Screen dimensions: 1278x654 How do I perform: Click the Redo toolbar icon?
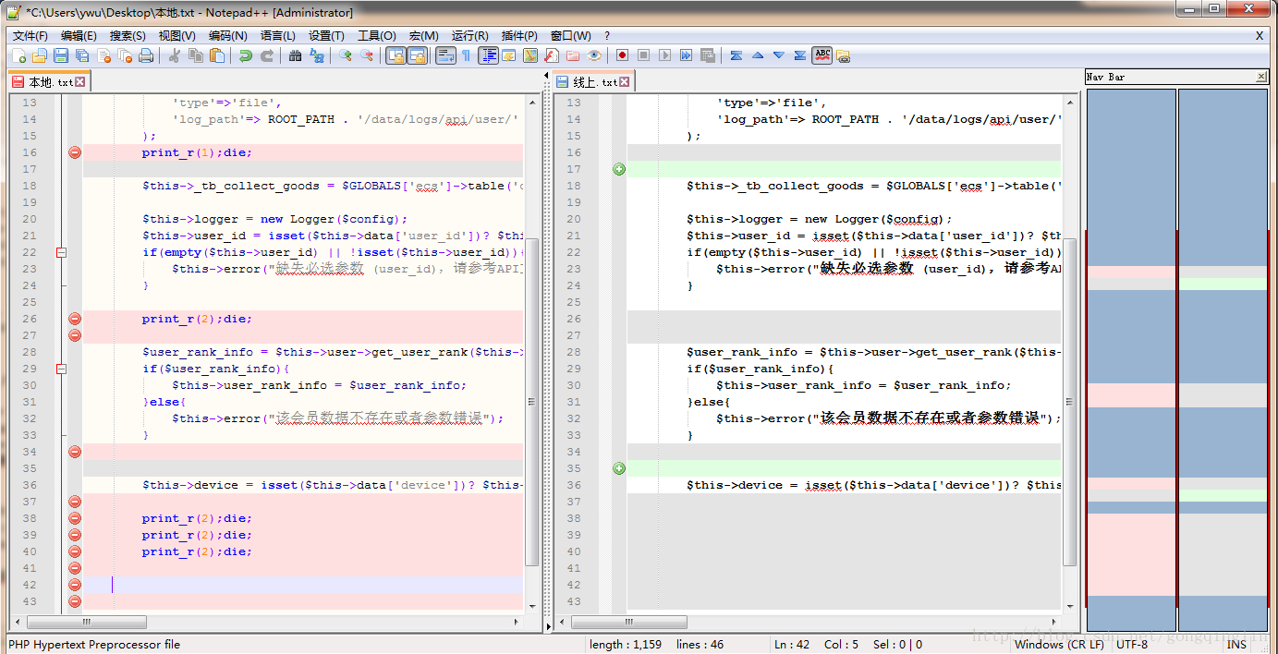coord(267,55)
